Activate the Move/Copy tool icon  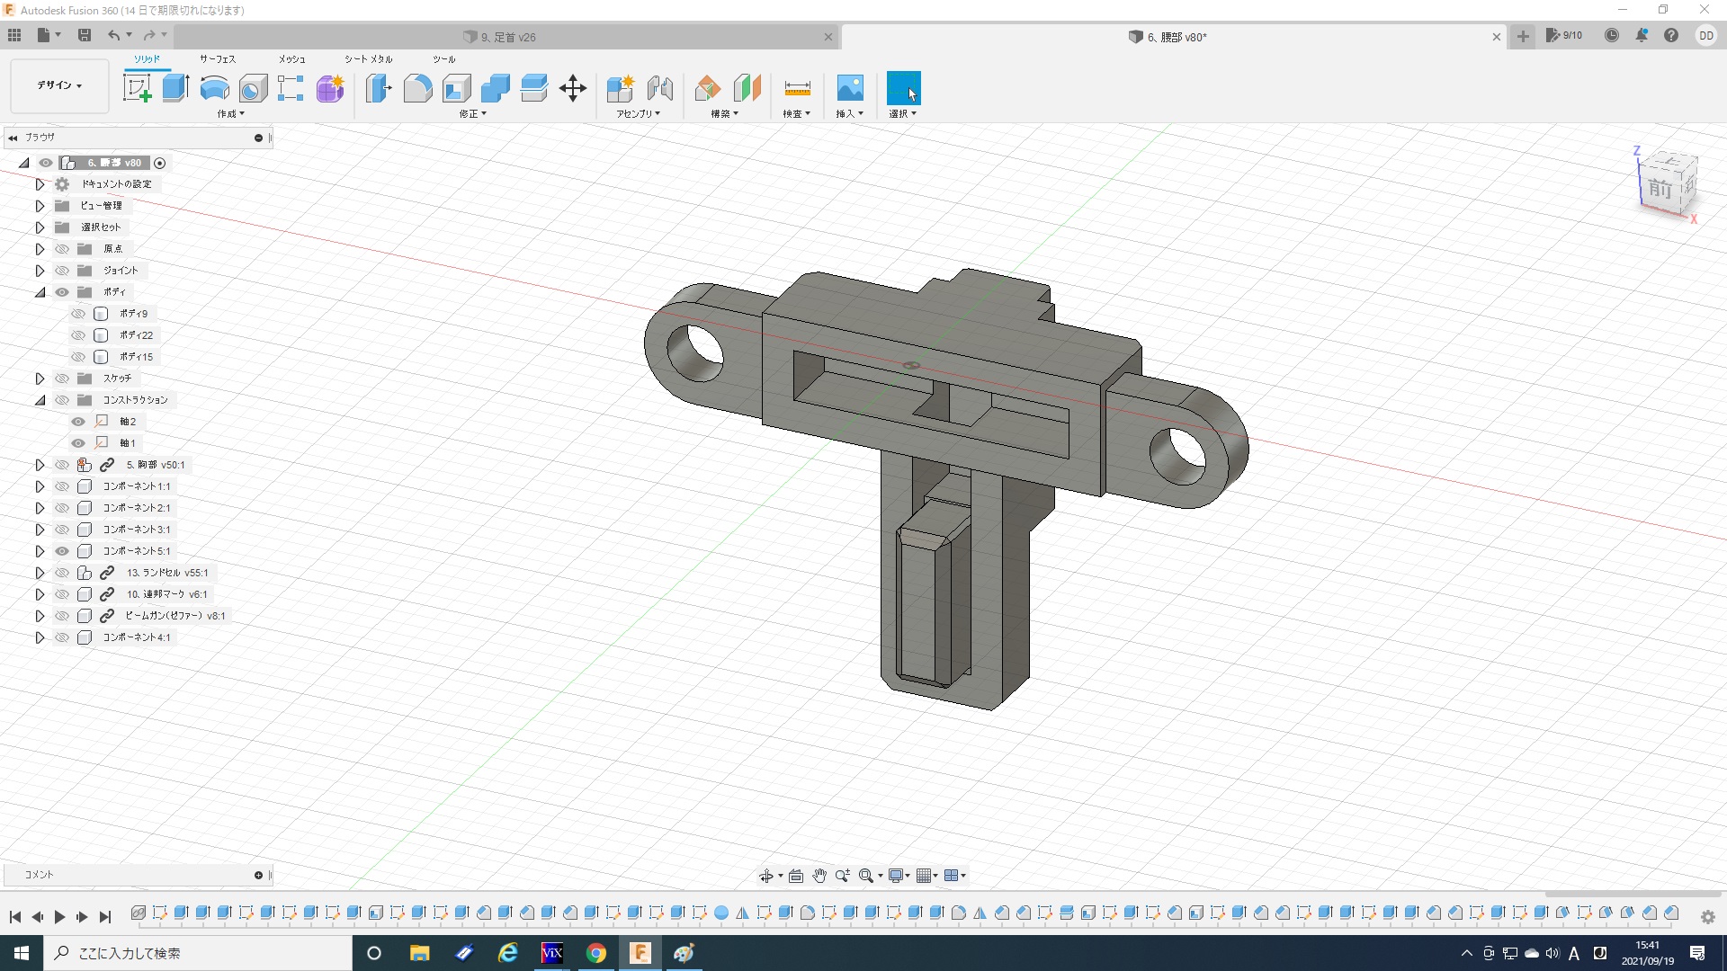tap(572, 88)
